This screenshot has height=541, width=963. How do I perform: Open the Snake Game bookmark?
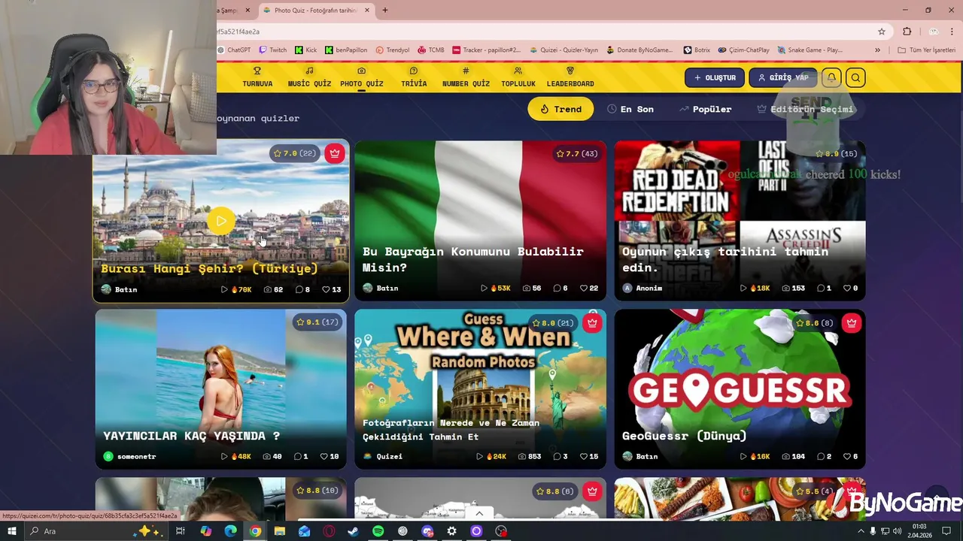click(x=810, y=50)
